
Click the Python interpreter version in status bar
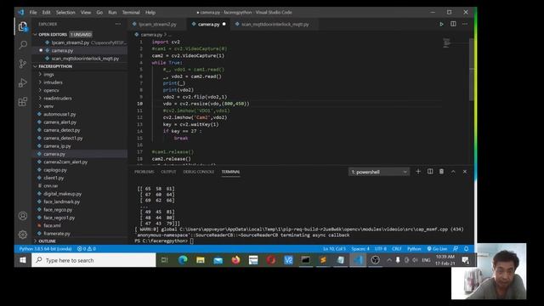click(45, 249)
